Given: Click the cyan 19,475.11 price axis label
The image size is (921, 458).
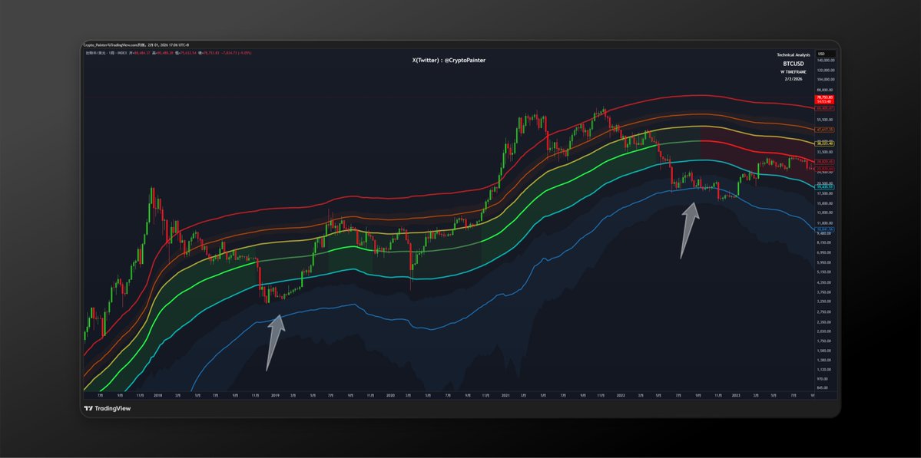Looking at the screenshot, I should pyautogui.click(x=825, y=188).
